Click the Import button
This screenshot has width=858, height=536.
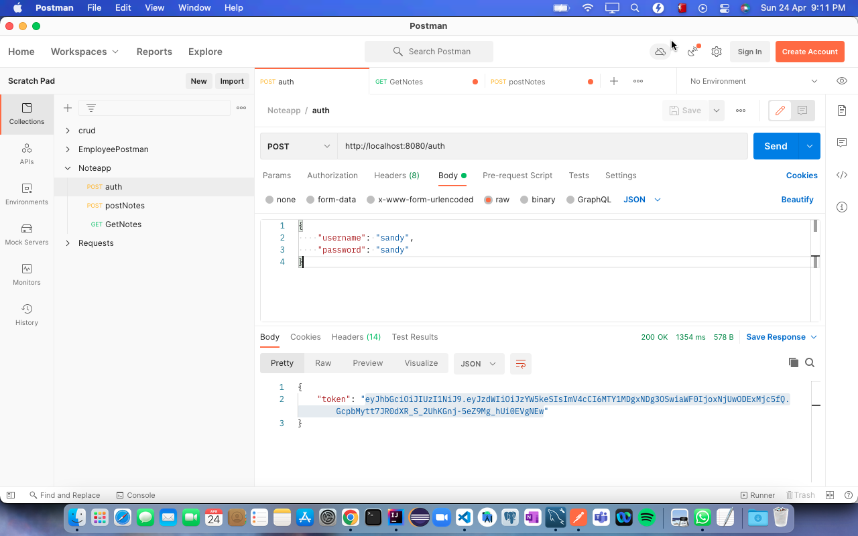tap(232, 81)
